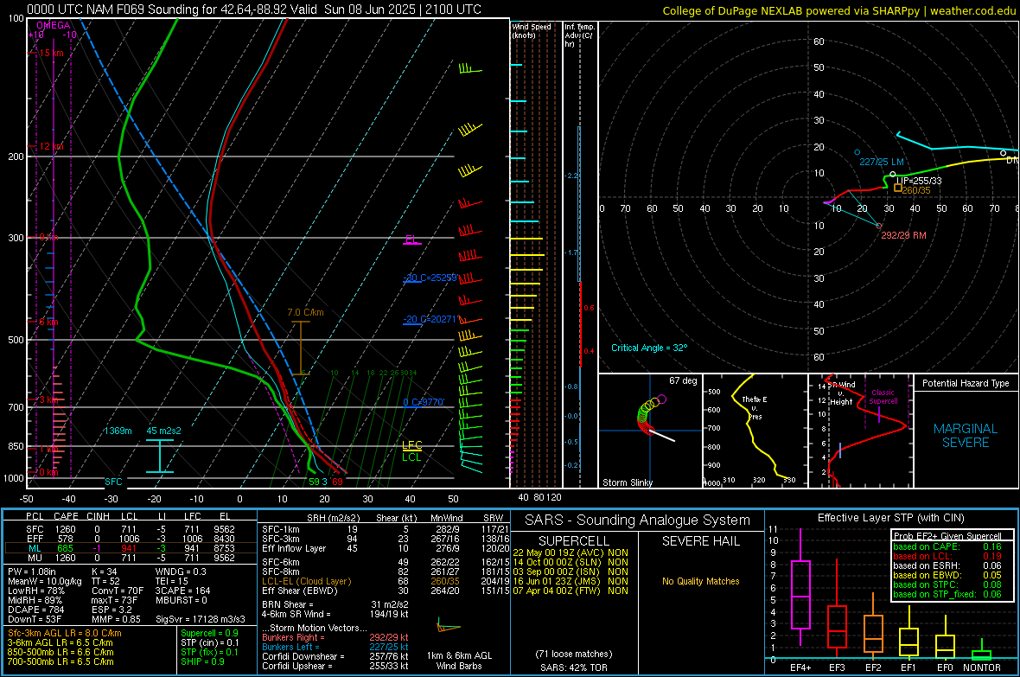Click the green 'LCL' label on the skew-T
1020x677 pixels.
point(411,457)
